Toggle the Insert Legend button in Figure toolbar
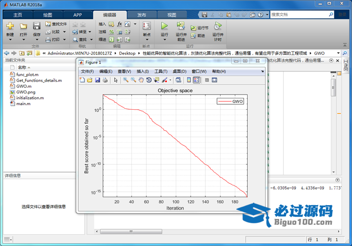This screenshot has height=246, width=352. pos(196,80)
